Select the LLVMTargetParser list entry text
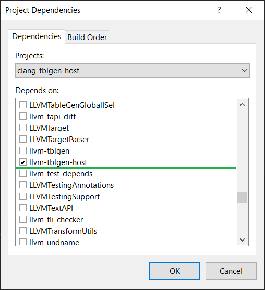Viewport: 265px width, 290px height. pyautogui.click(x=59, y=140)
